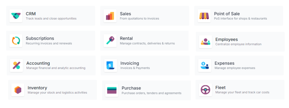Screen dimensions: 289x108
Task: Click 'Invoices & Payments' description text
Action: pyautogui.click(x=135, y=68)
